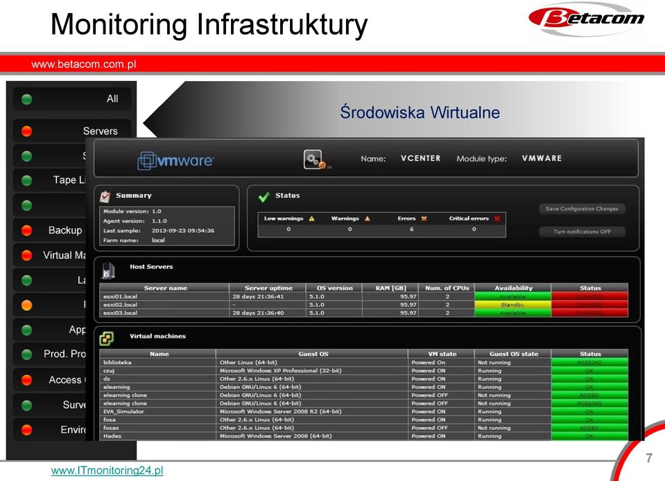Viewport: 665px width, 481px height.
Task: Click the red status dot beside Access
Action: pos(27,380)
